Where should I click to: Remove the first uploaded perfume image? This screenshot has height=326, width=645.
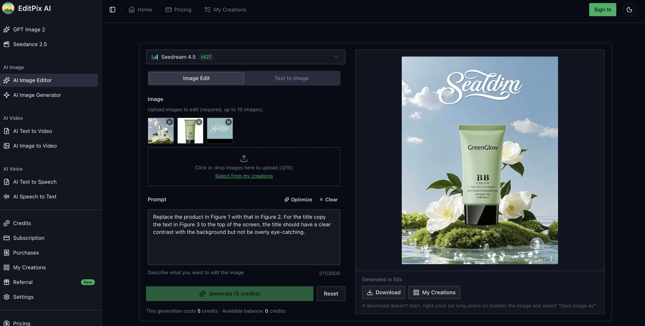coord(169,122)
